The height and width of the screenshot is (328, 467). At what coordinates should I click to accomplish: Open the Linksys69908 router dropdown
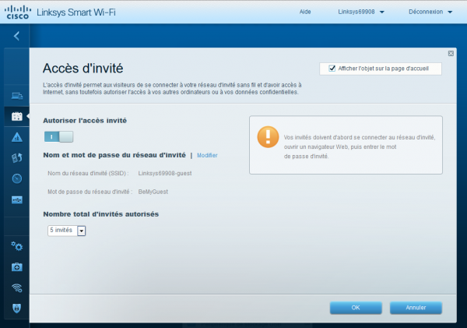361,12
